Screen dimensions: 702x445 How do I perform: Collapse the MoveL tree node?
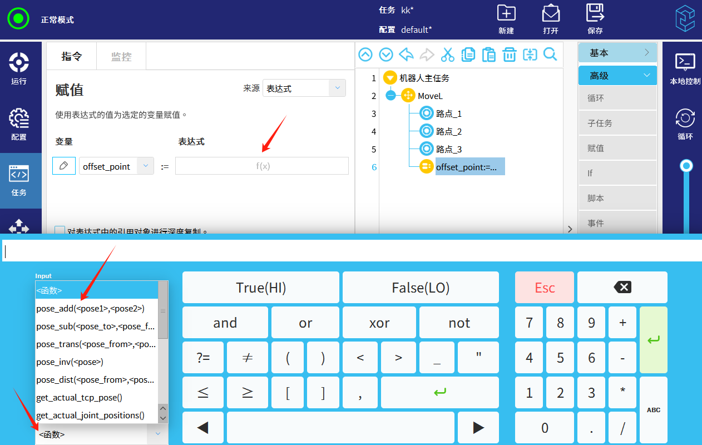tap(390, 96)
